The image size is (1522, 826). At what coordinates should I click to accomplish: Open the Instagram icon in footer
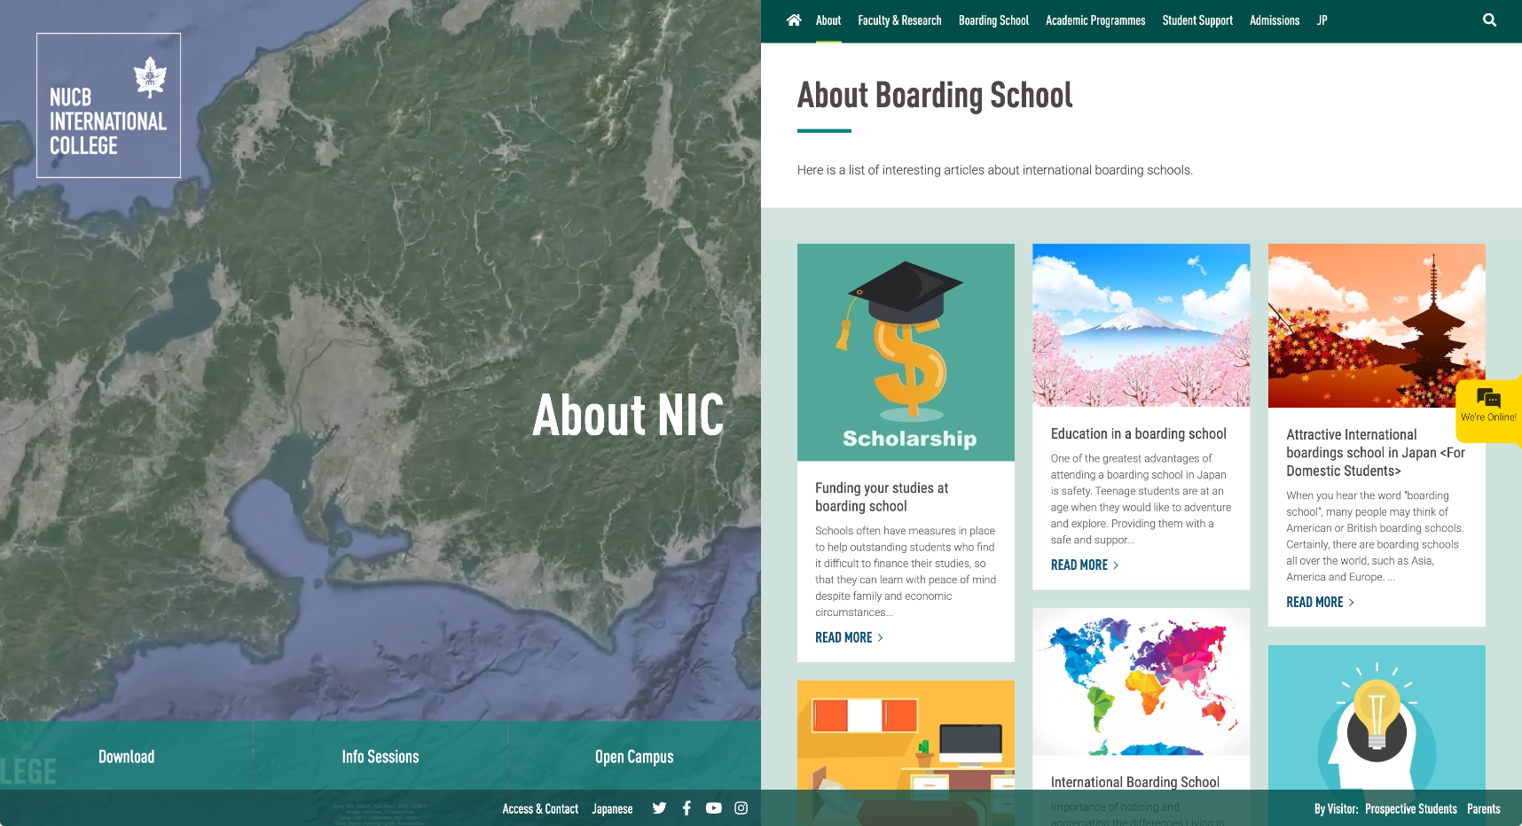[741, 808]
